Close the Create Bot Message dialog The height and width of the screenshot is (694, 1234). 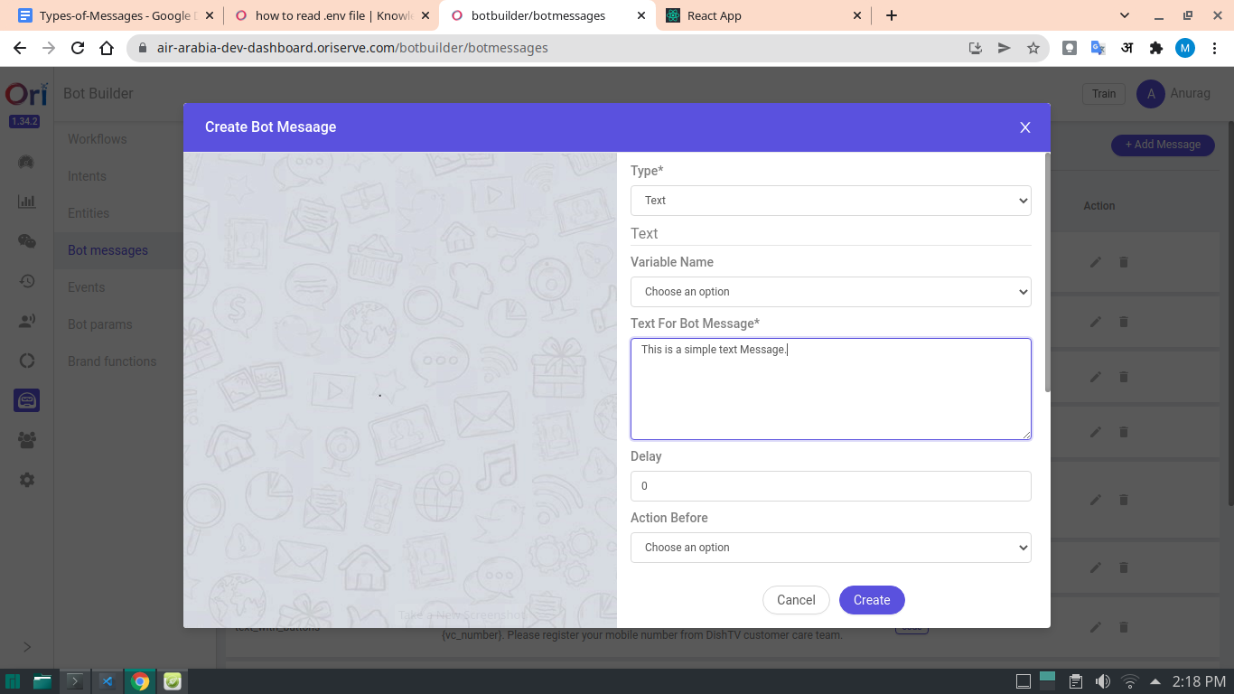tap(1024, 127)
